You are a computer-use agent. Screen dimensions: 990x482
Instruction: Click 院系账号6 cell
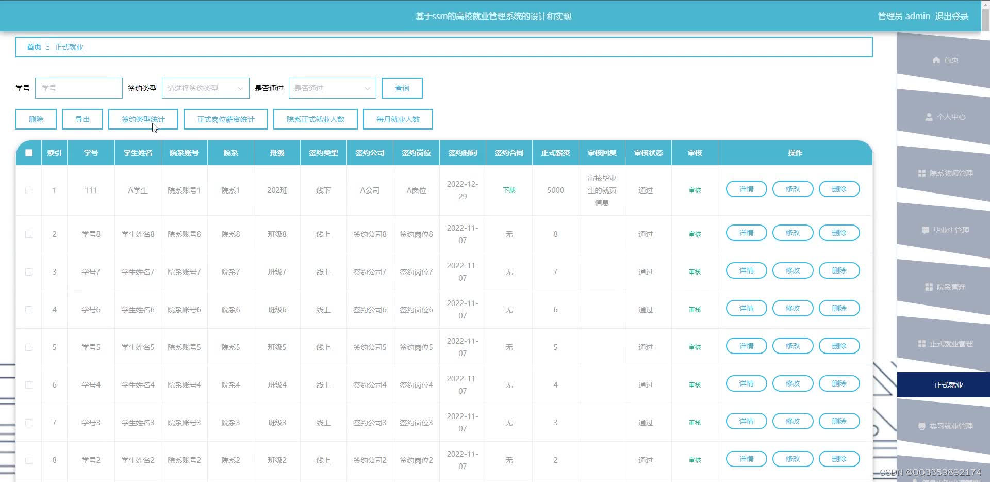(x=184, y=310)
